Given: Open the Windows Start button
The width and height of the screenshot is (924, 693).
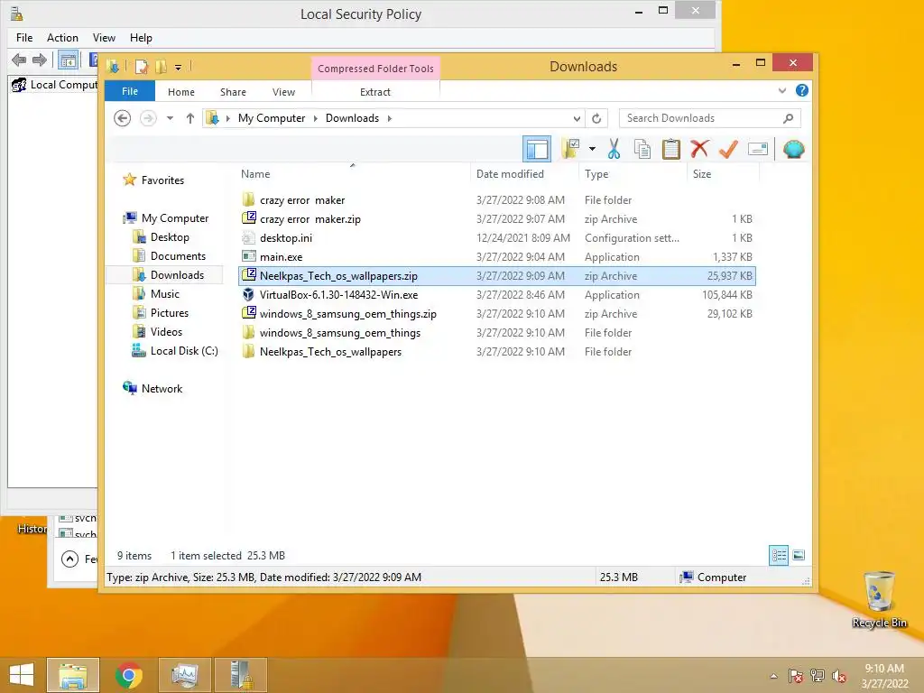Looking at the screenshot, I should (22, 675).
